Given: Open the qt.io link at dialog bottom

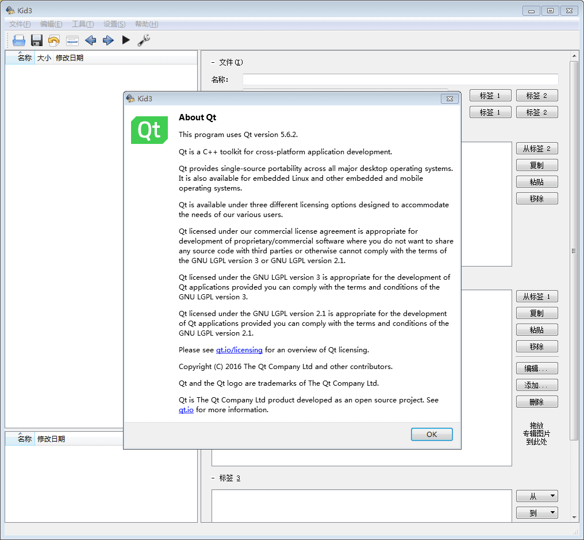Looking at the screenshot, I should coord(186,410).
